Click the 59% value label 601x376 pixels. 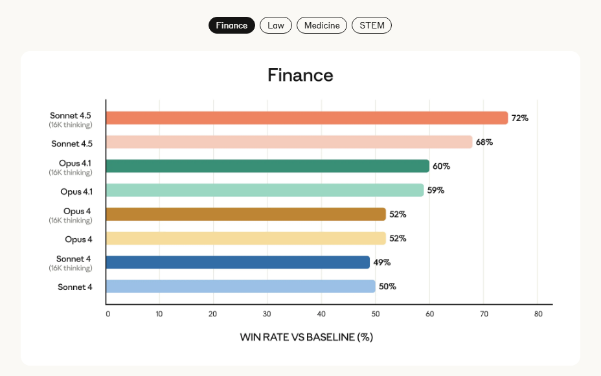[435, 191]
